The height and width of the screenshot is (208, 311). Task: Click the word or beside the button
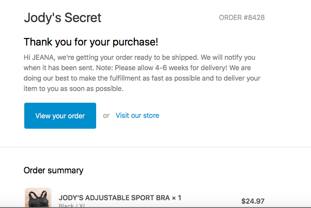pos(106,116)
